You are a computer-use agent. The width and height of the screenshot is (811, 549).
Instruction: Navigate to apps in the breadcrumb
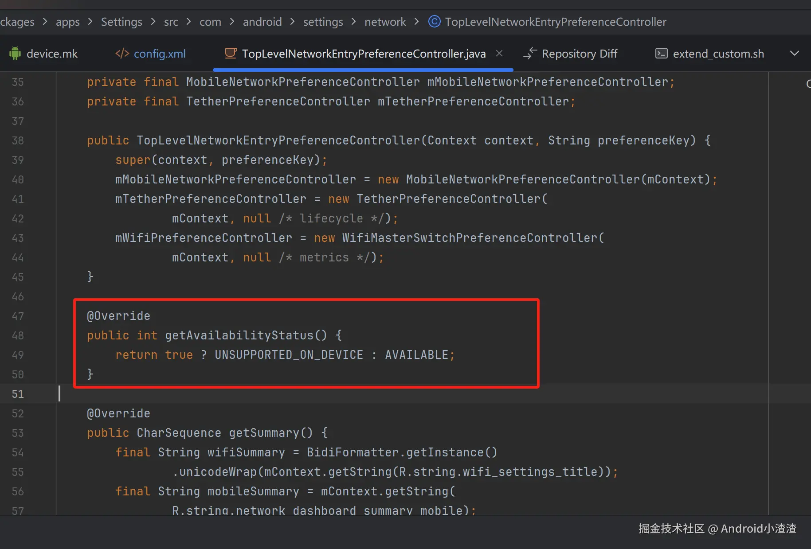coord(68,22)
